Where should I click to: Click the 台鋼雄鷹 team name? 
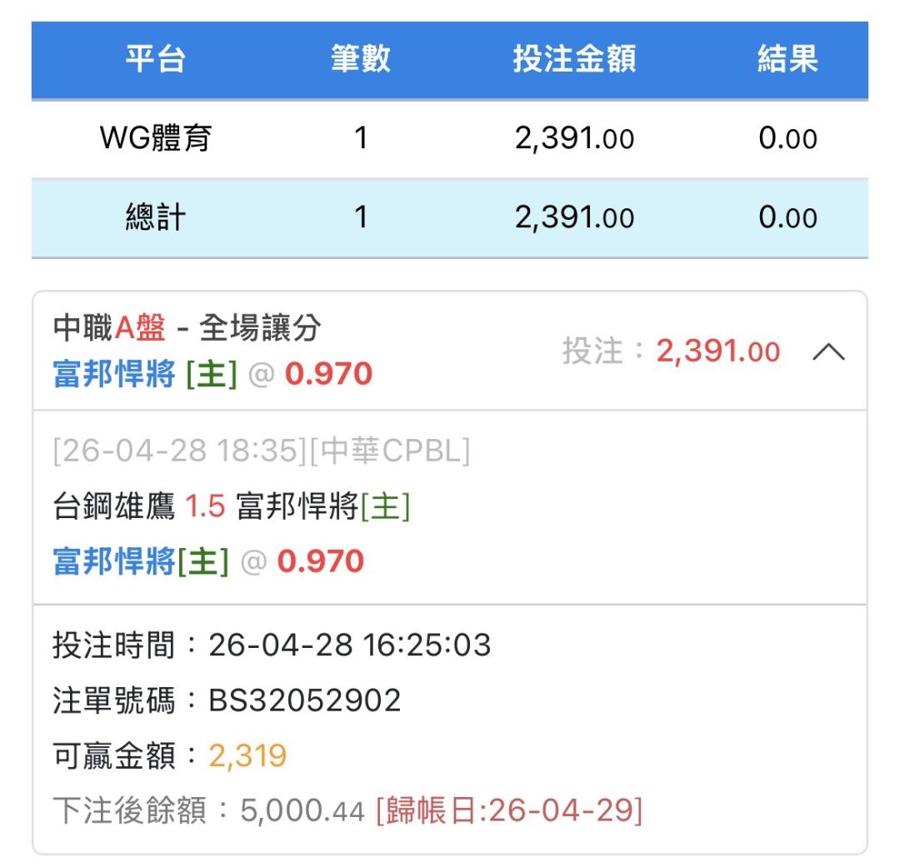[113, 506]
